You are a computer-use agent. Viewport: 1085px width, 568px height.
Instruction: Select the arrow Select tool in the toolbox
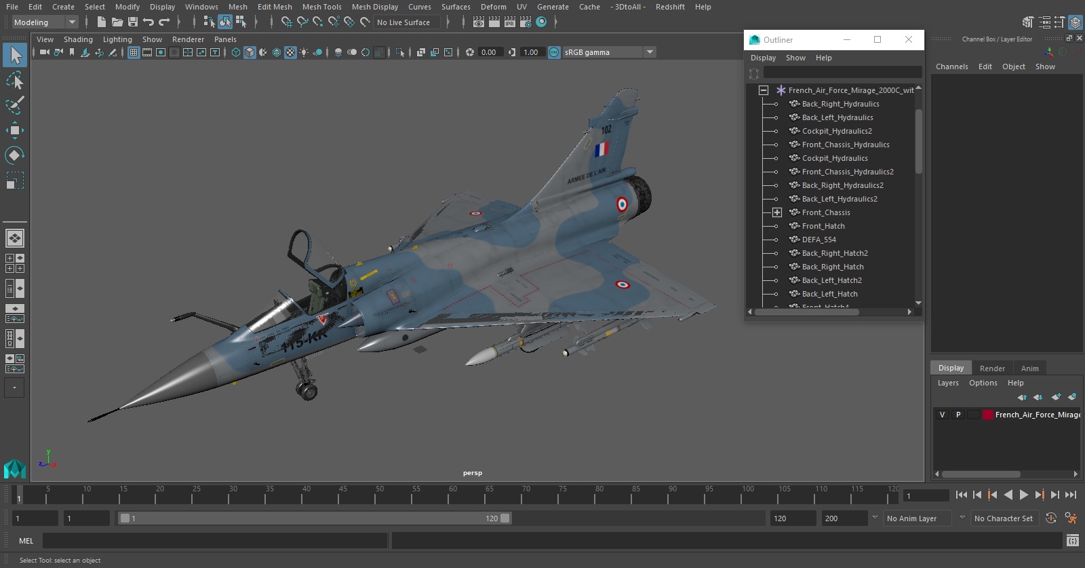click(x=15, y=55)
